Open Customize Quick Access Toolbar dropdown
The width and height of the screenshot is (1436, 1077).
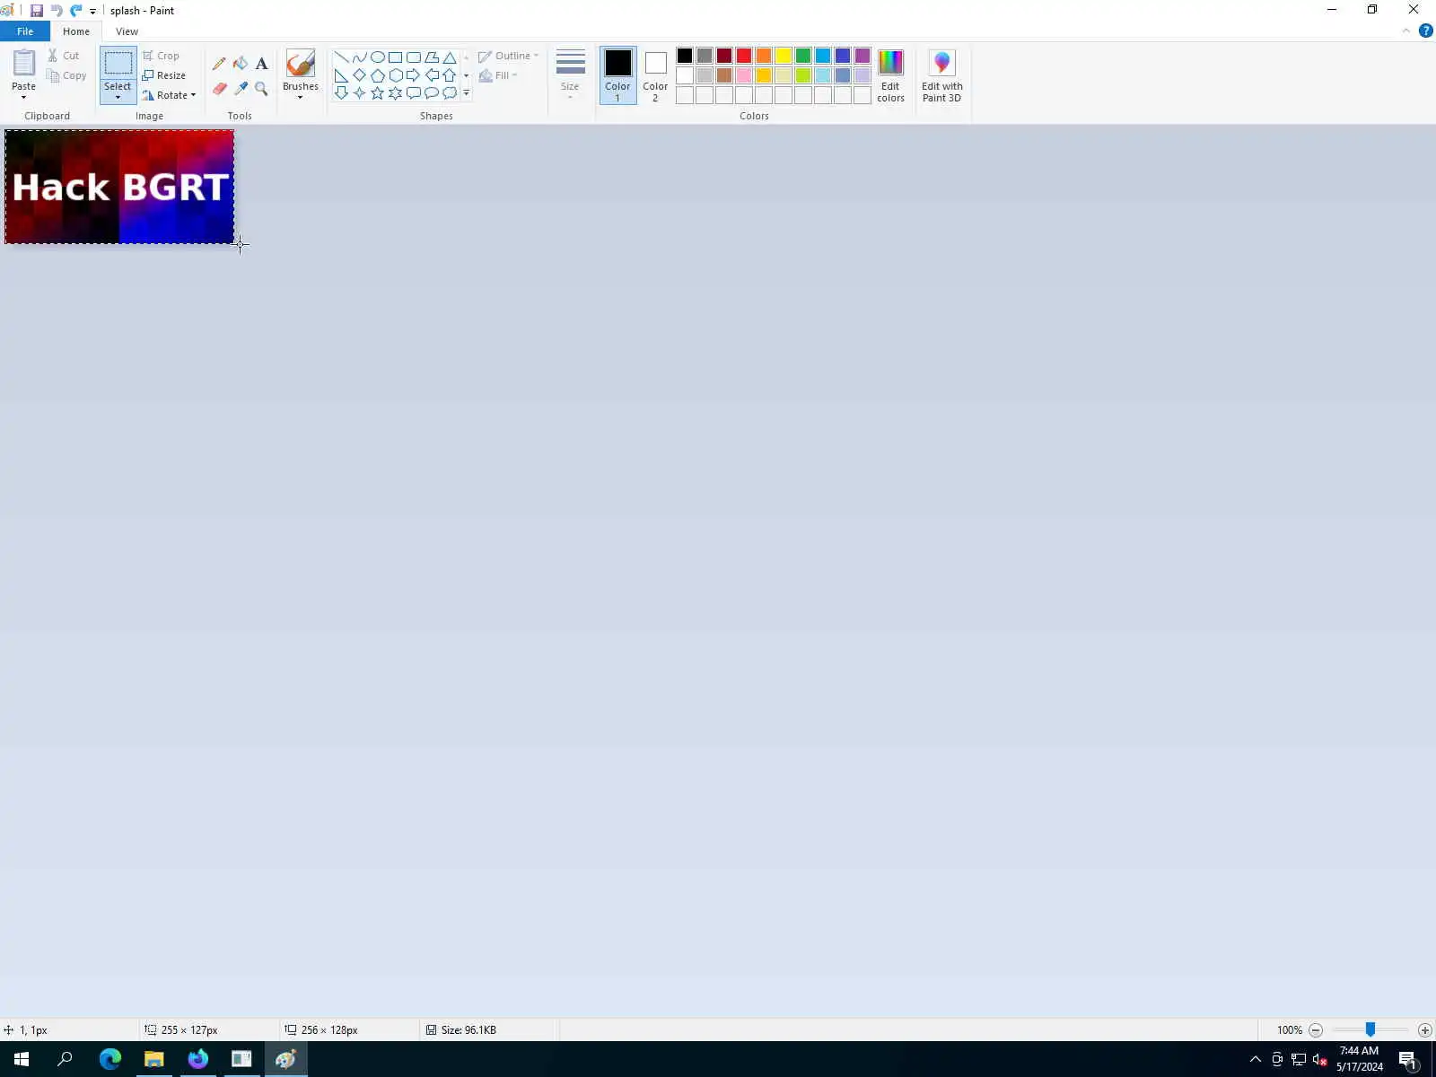coord(92,12)
